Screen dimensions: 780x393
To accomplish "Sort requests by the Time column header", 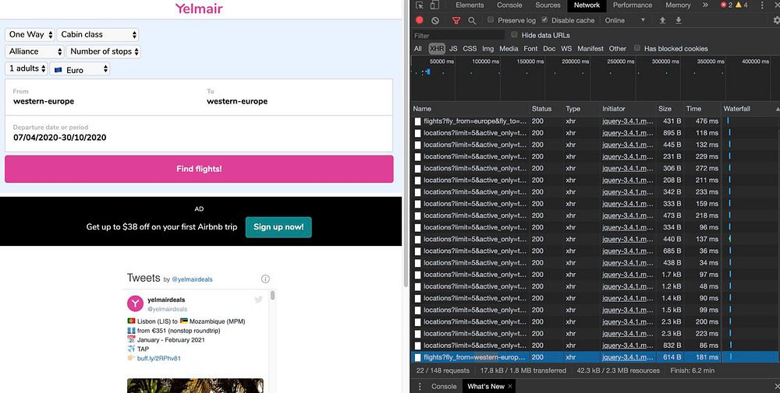I will pos(702,109).
